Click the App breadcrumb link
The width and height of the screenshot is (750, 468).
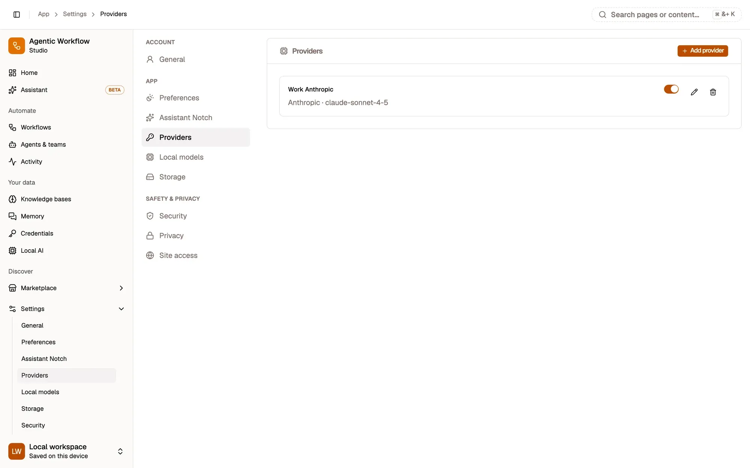click(x=43, y=14)
